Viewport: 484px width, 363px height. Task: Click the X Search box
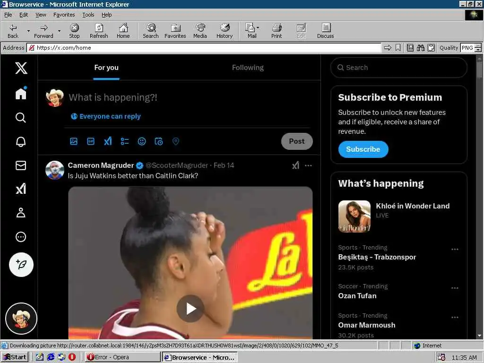tap(398, 68)
